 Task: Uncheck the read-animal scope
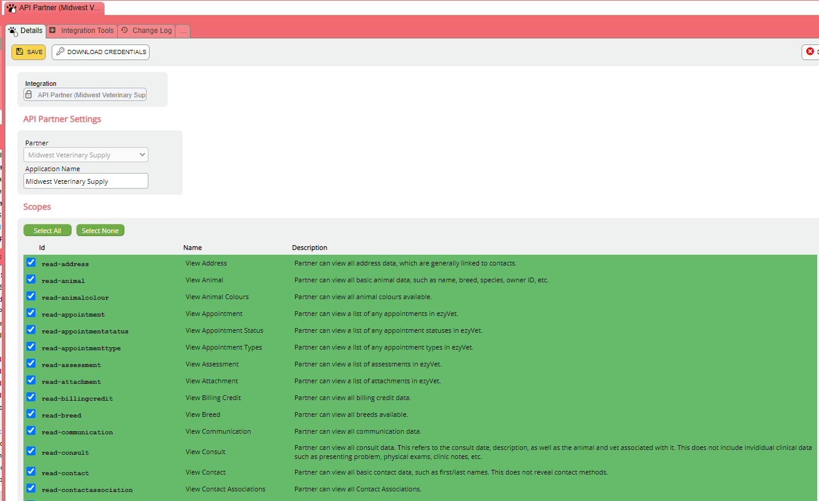(x=31, y=279)
